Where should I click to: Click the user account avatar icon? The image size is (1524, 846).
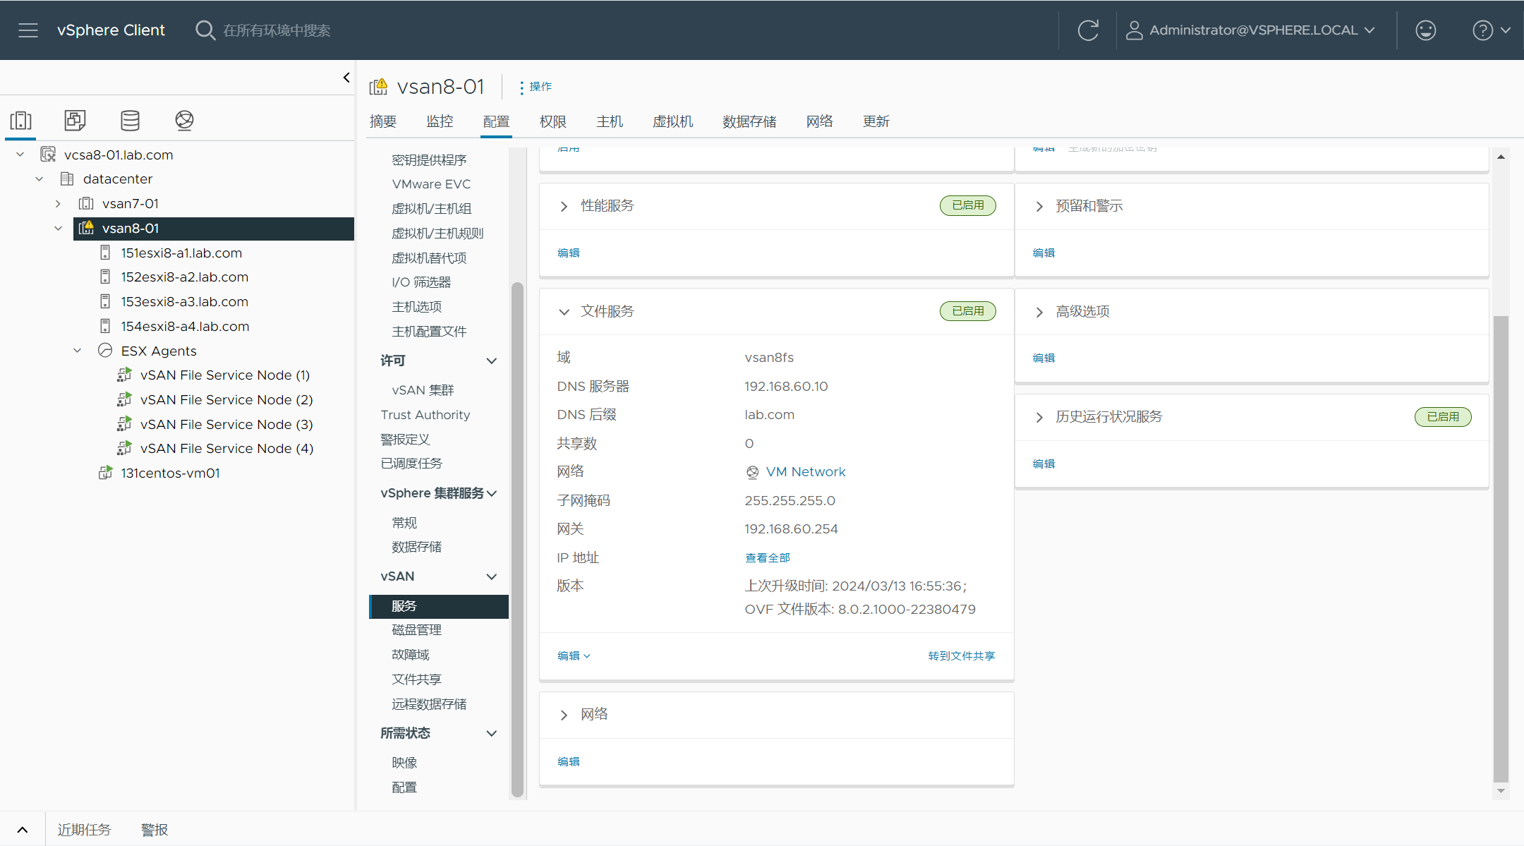[x=1134, y=30]
